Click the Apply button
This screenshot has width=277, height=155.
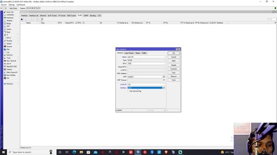point(174,61)
